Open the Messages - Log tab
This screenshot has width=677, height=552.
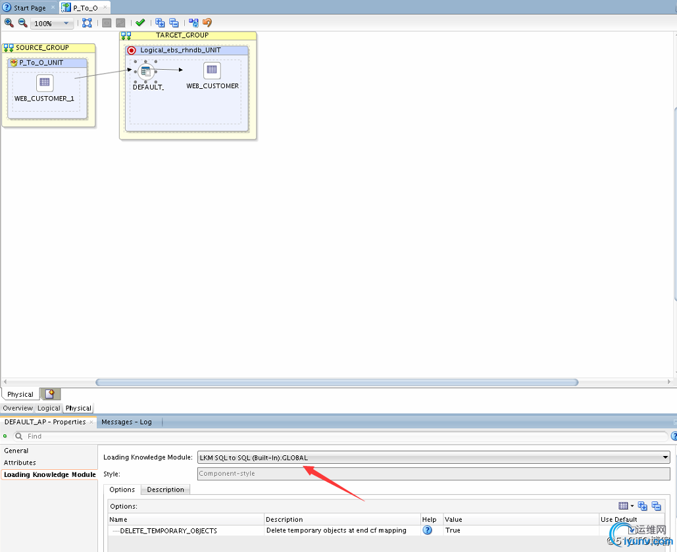[x=126, y=422]
